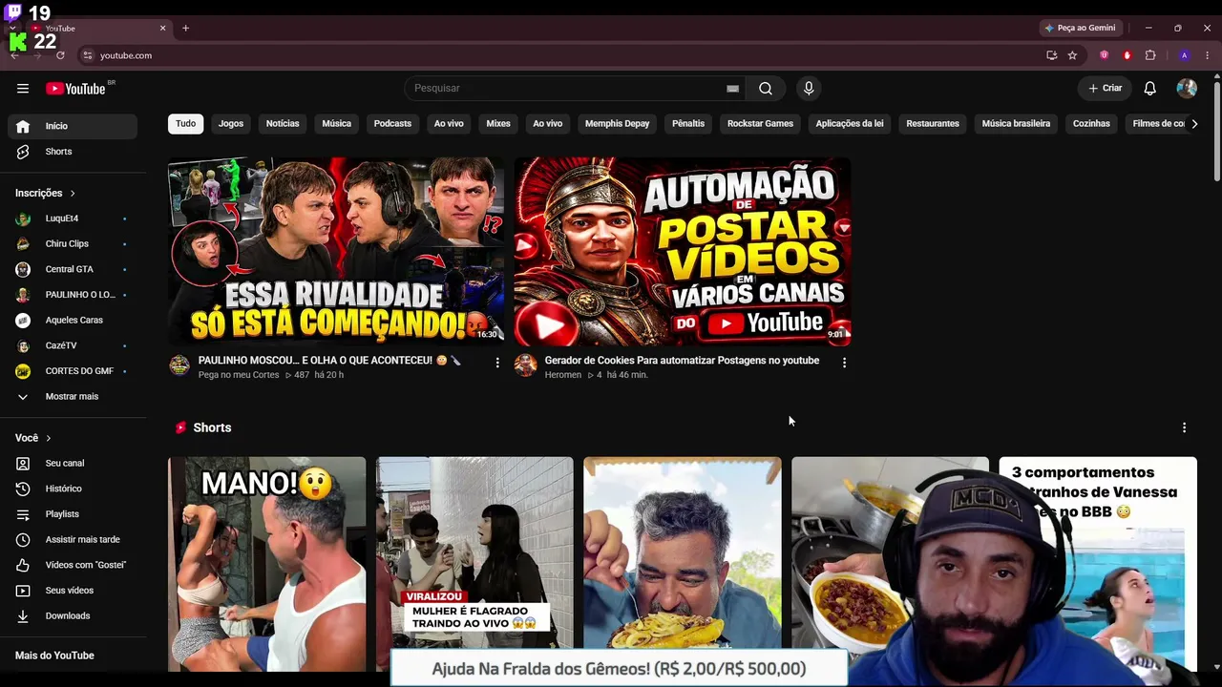Open the account avatar menu

click(1187, 89)
